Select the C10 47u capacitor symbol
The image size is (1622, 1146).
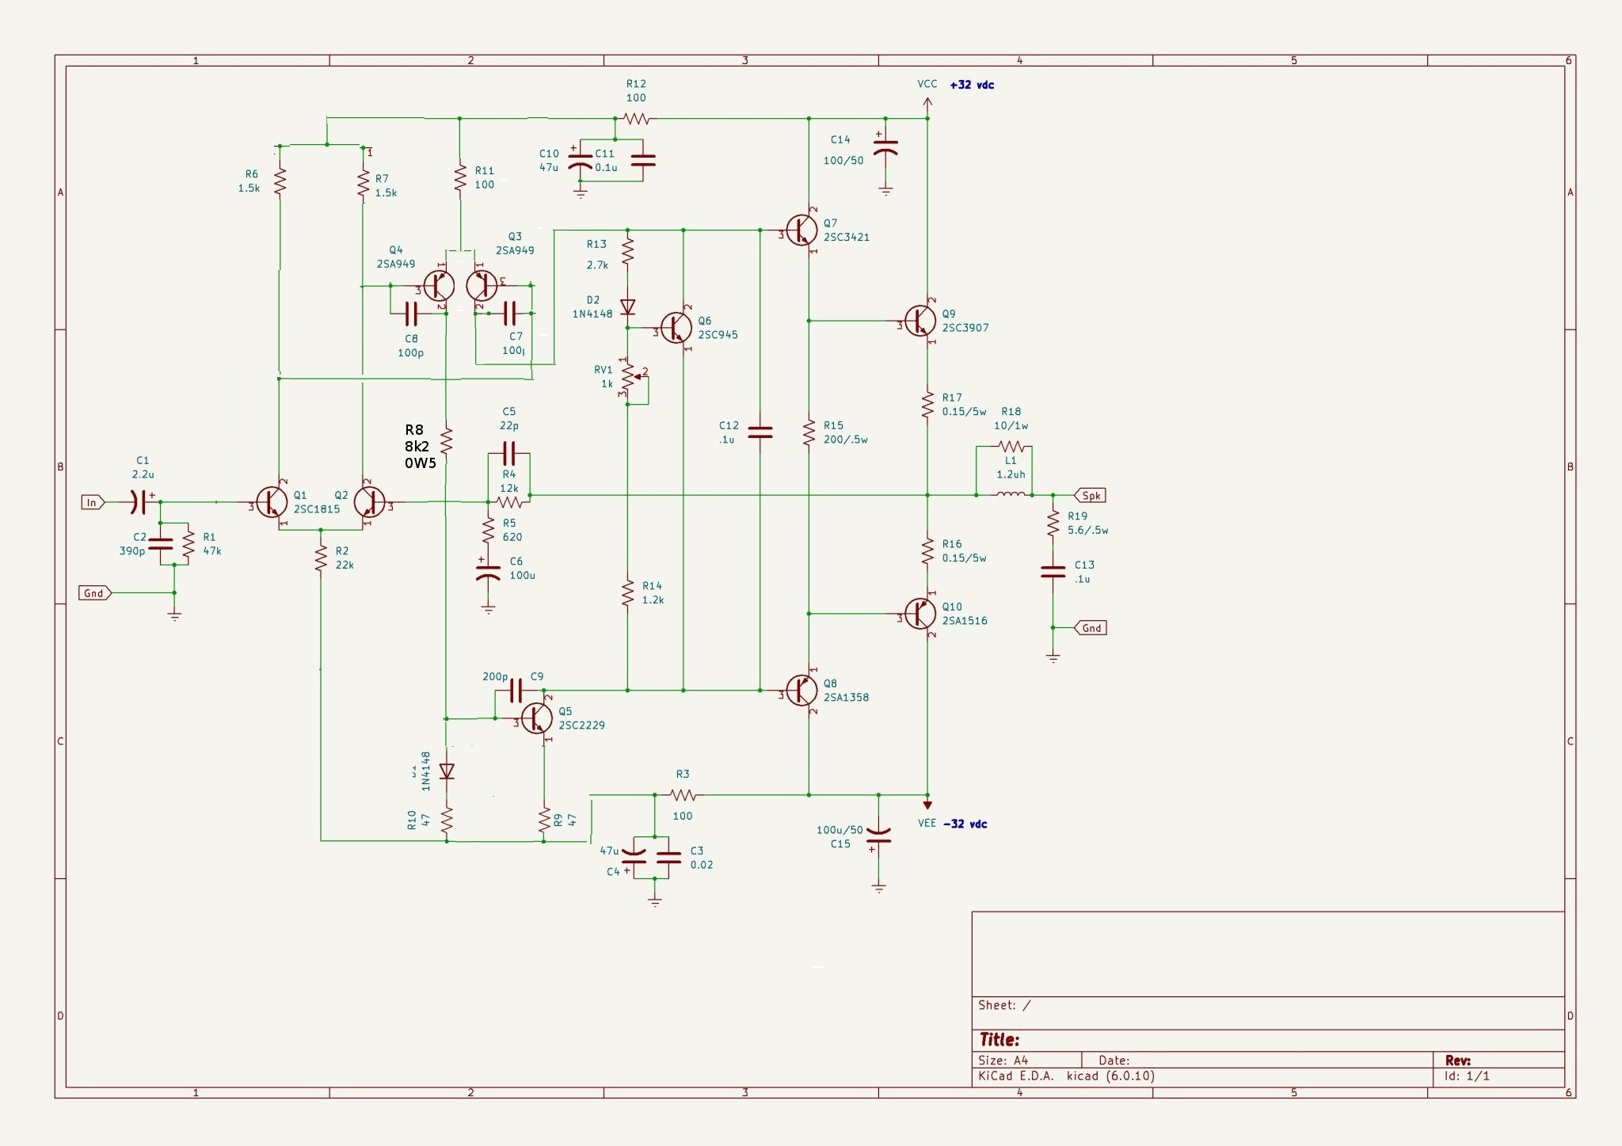tap(581, 162)
